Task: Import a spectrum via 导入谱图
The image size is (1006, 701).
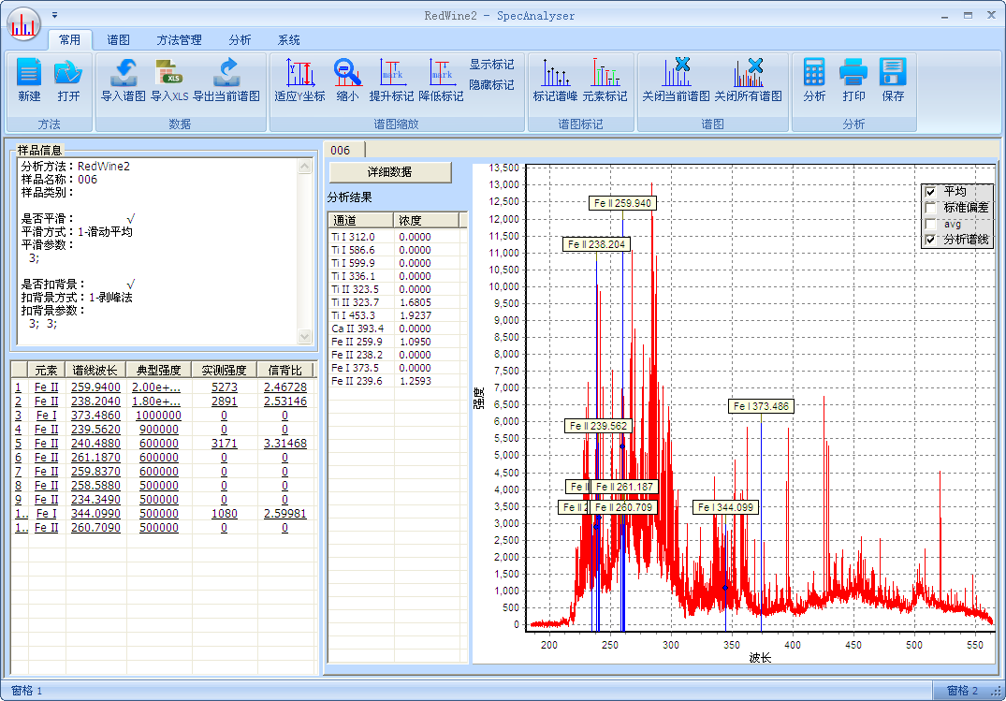Action: (124, 80)
